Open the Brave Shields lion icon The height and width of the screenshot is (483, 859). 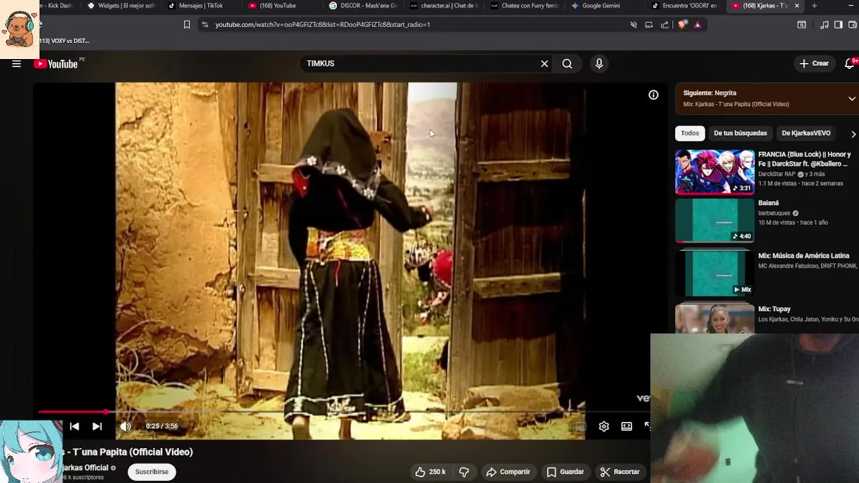683,25
